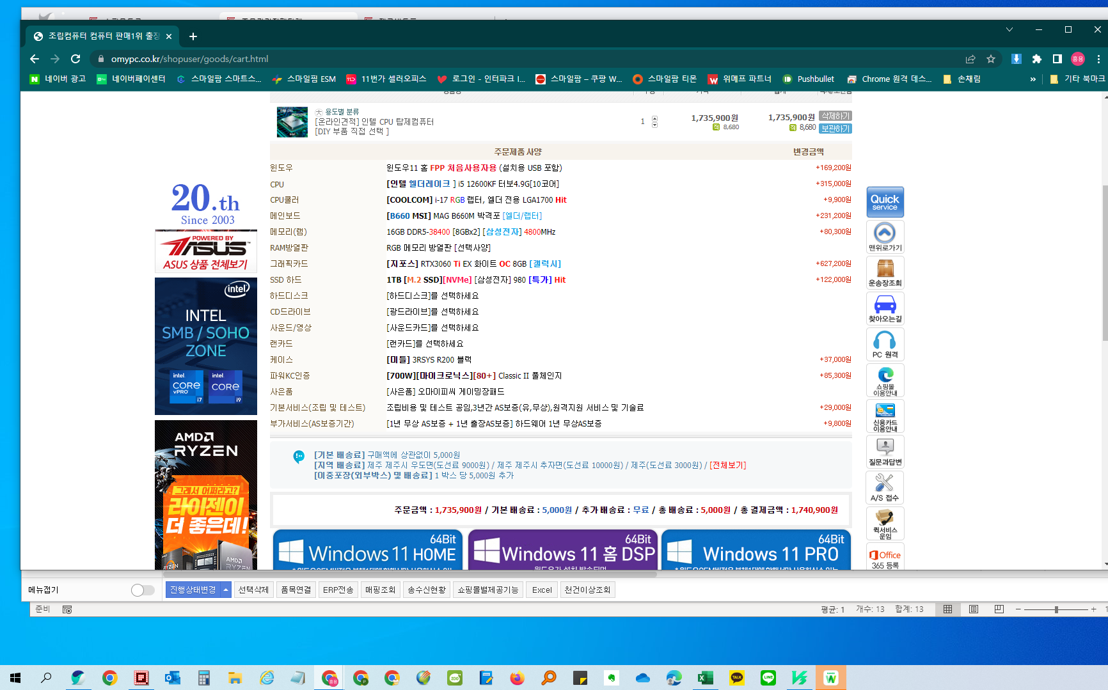The image size is (1108, 690).
Task: Switch to normal view in status bar
Action: (x=948, y=609)
